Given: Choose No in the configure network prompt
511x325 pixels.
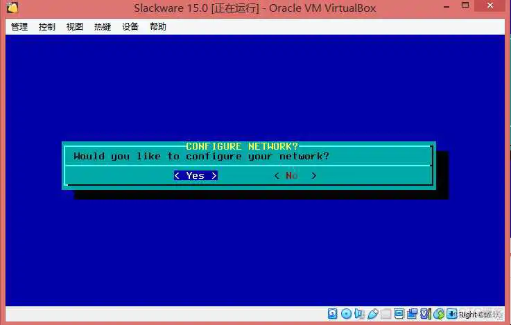Looking at the screenshot, I should pos(295,175).
